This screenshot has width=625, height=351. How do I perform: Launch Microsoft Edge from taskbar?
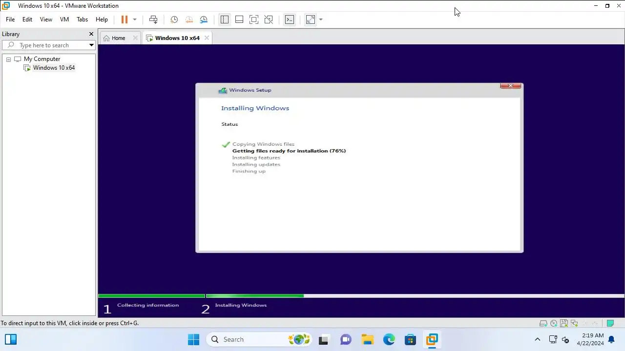click(389, 339)
